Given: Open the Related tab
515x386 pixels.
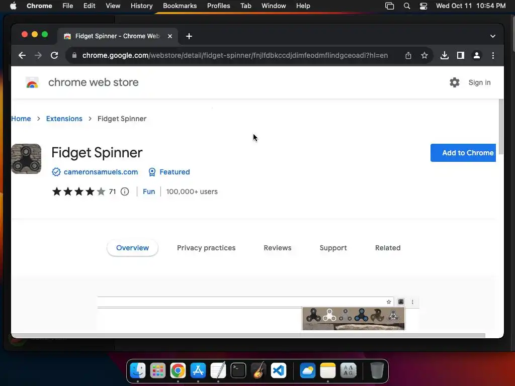Looking at the screenshot, I should point(388,248).
